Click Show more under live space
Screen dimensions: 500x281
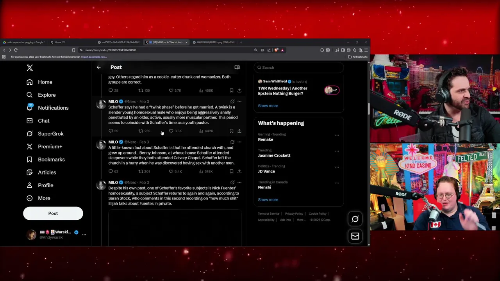(x=268, y=106)
